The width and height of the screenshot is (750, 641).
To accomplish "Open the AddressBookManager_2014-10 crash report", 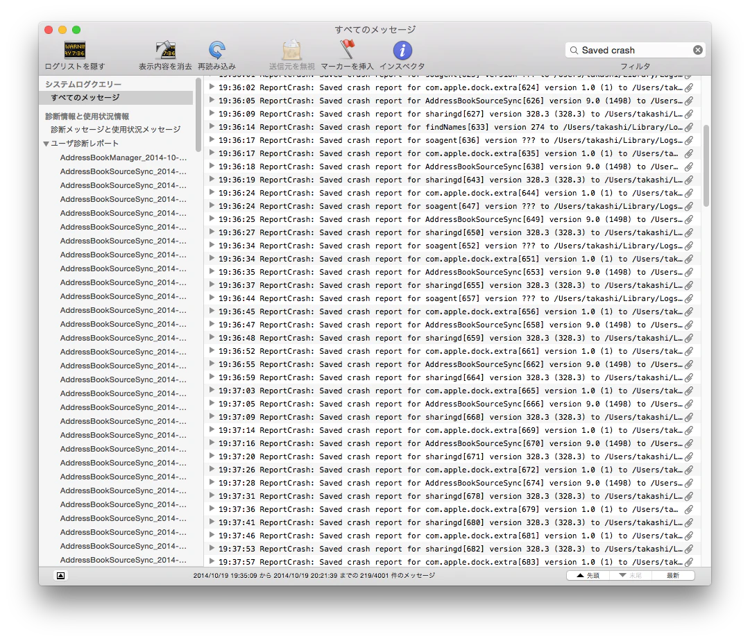I will [x=122, y=157].
